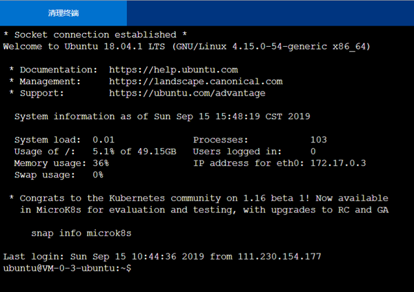
Task: Click the 清理终端 button
Action: 63,12
